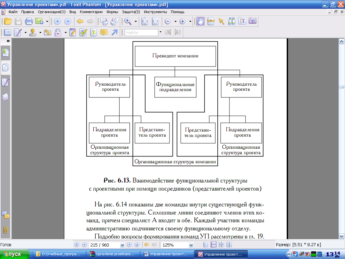The width and height of the screenshot is (345, 259).
Task: Enable Continuous page layout in status bar
Action: point(213,245)
